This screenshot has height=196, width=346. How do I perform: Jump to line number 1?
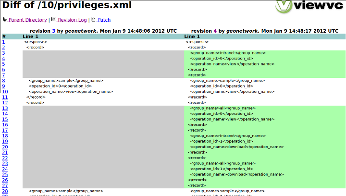pos(3,42)
